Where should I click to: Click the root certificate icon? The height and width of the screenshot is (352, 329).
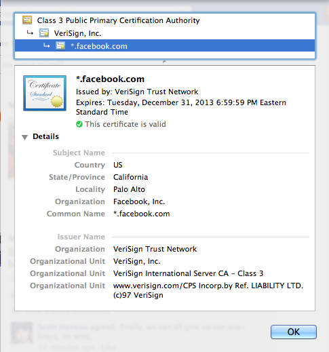point(27,20)
